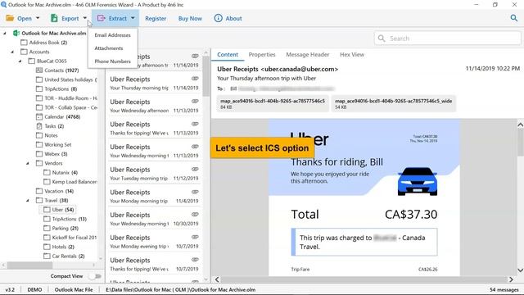Choose Email Addresses from Extract menu

click(x=113, y=35)
